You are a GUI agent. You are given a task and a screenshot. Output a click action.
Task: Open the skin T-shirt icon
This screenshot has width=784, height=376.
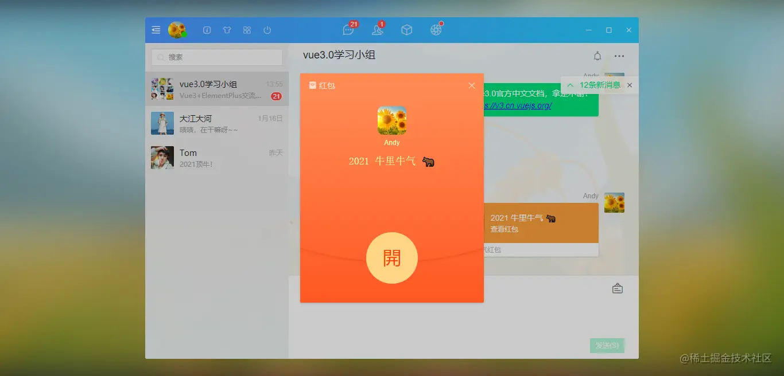(x=227, y=30)
